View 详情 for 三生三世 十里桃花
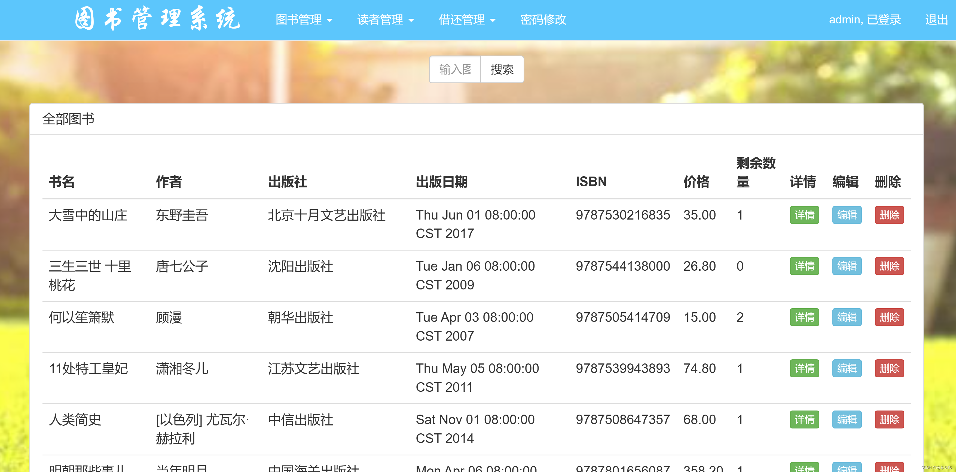Screen dimensions: 956x472 (x=804, y=266)
